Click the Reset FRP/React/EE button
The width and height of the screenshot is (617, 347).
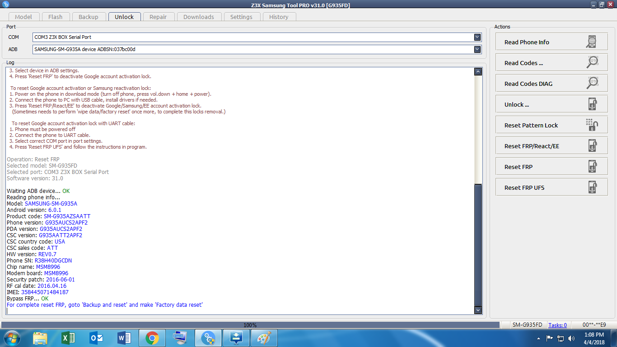click(552, 146)
